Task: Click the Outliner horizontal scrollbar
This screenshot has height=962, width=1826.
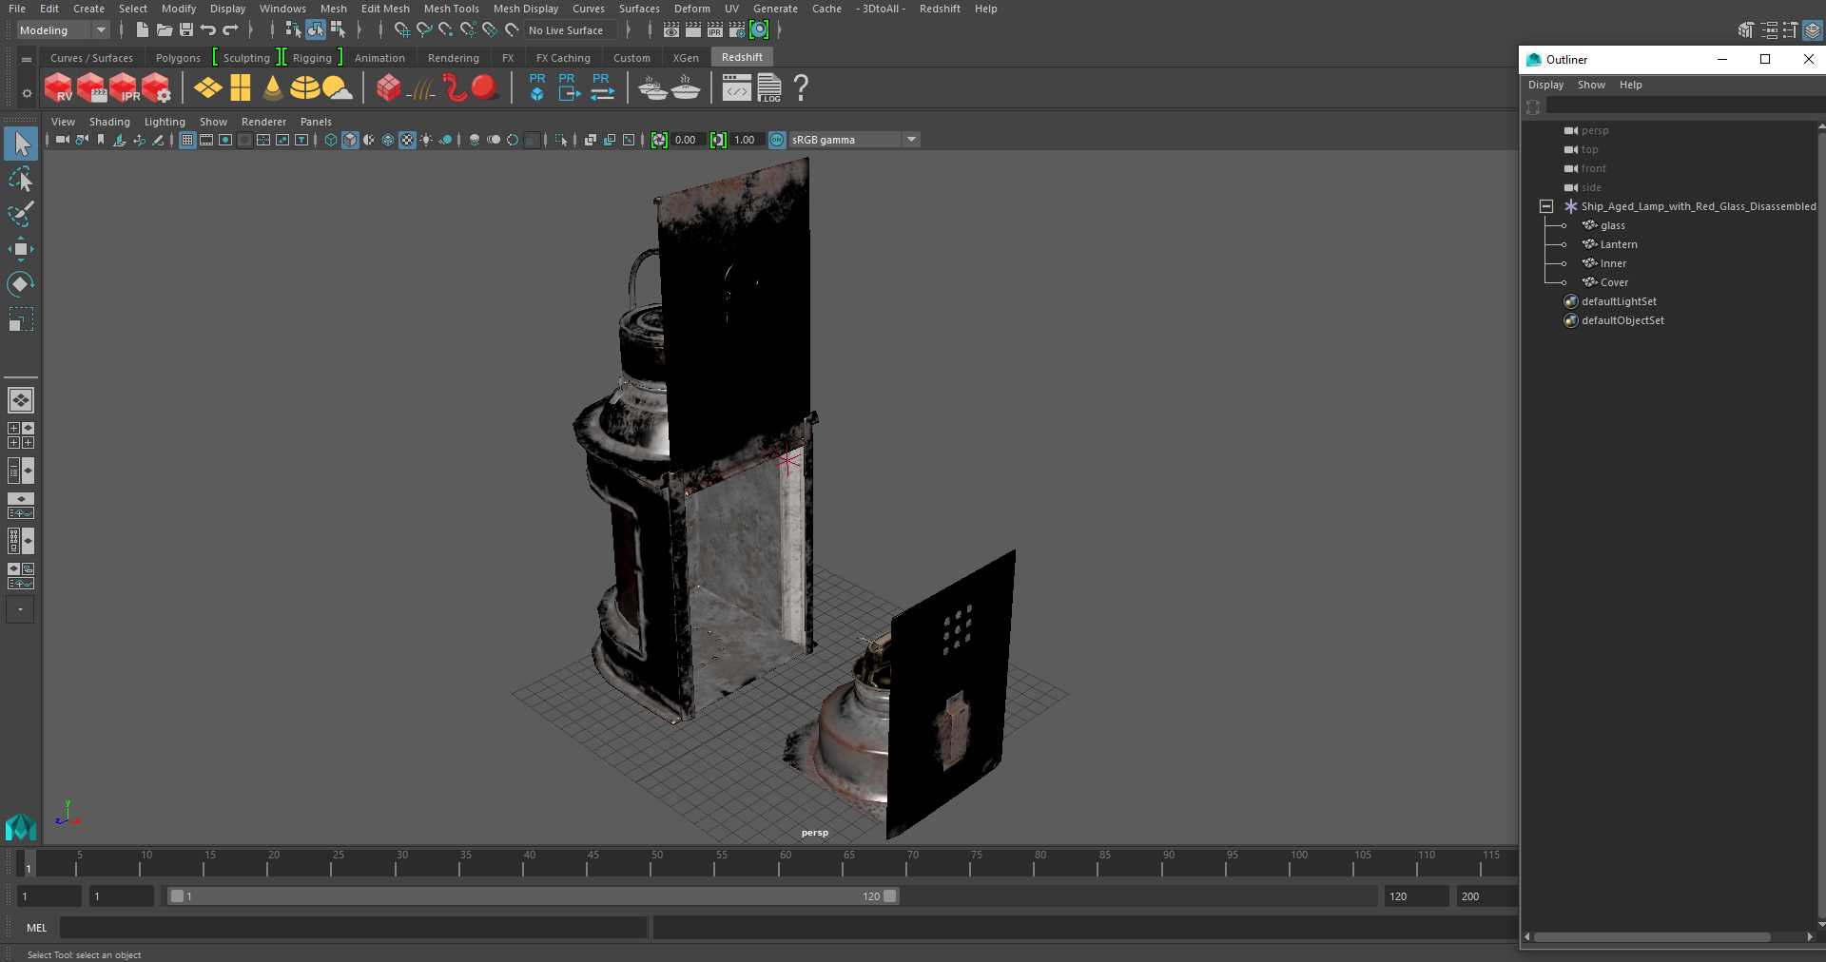Action: 1652,937
